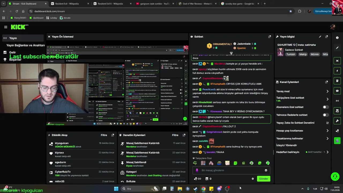The height and width of the screenshot is (193, 343).
Task: Open Gelir in the left menu
Action: click(x=13, y=53)
